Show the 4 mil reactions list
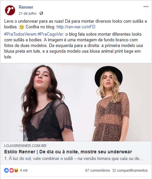 [24, 170]
